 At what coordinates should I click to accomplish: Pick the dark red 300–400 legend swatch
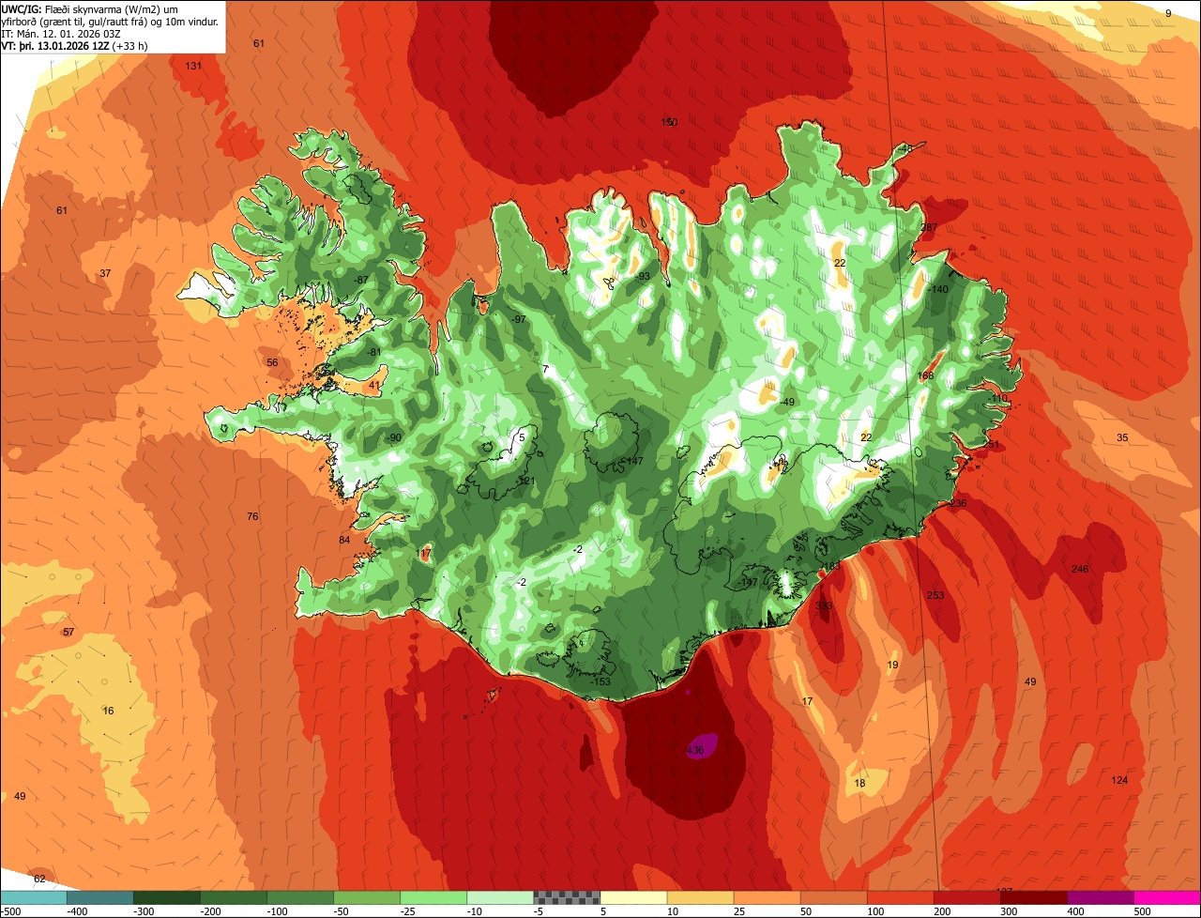pos(1034,897)
